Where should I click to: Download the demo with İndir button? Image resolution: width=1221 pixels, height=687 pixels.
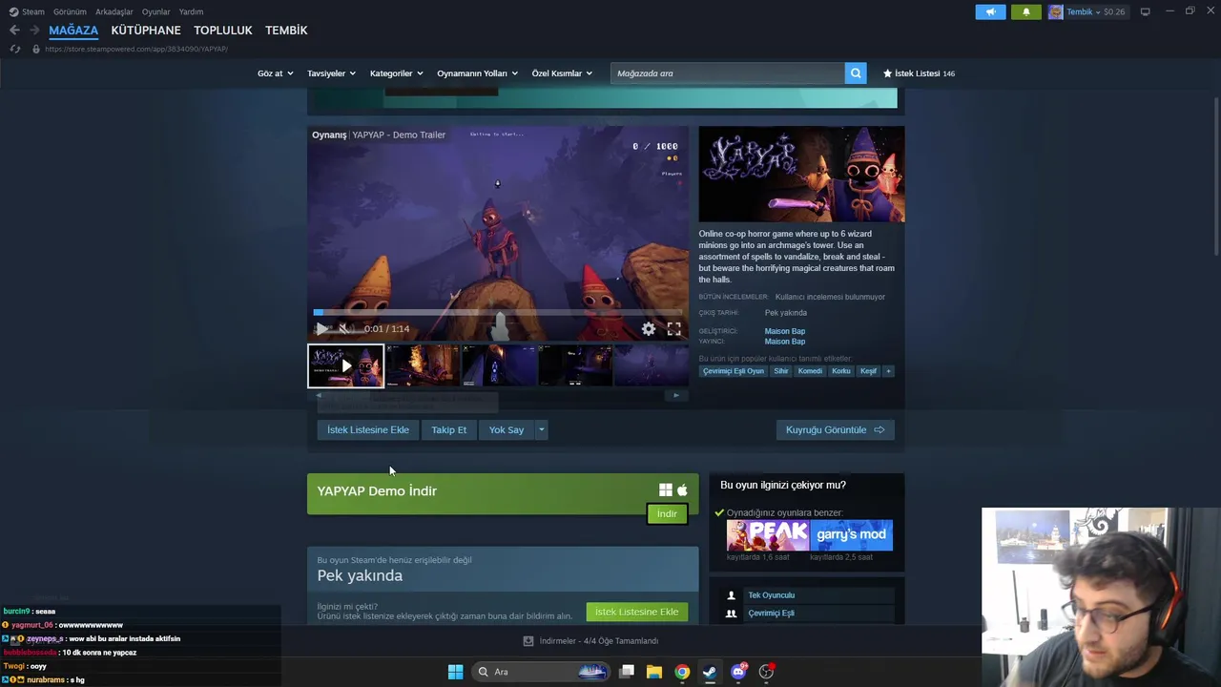coord(667,514)
